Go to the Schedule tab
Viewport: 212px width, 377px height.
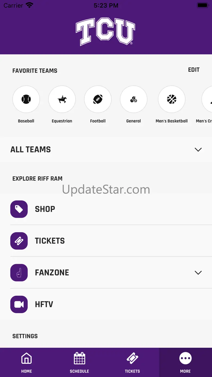pyautogui.click(x=79, y=362)
